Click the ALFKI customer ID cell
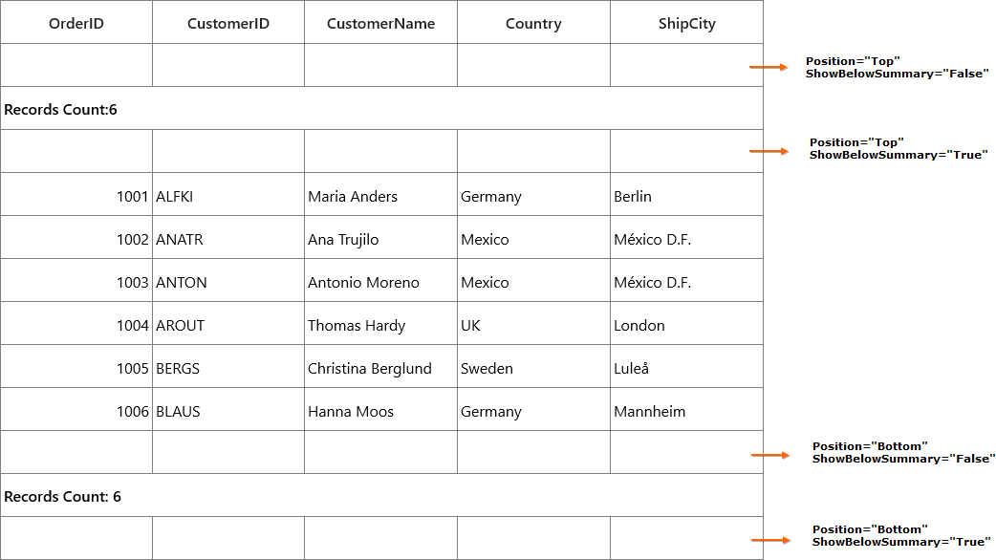Image resolution: width=996 pixels, height=560 pixels. [x=228, y=194]
